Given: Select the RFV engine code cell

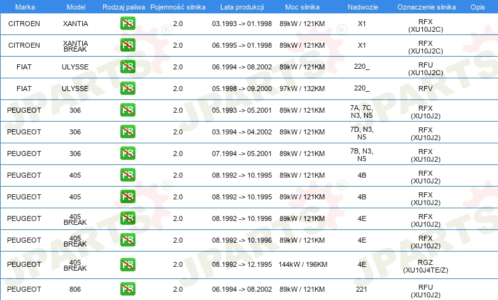Looking at the screenshot, I should pyautogui.click(x=425, y=89).
